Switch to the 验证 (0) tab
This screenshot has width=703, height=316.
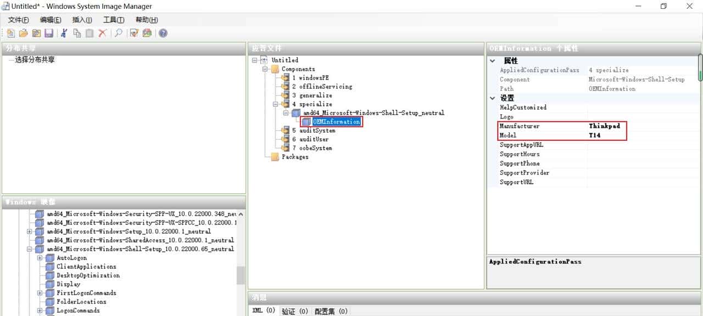(294, 311)
